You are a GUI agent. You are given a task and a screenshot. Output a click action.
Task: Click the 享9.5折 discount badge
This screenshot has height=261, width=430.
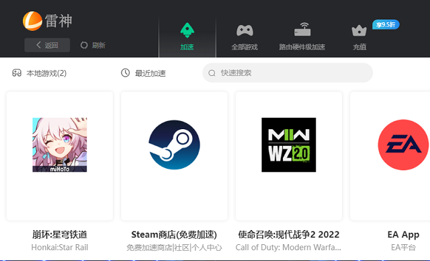point(386,25)
